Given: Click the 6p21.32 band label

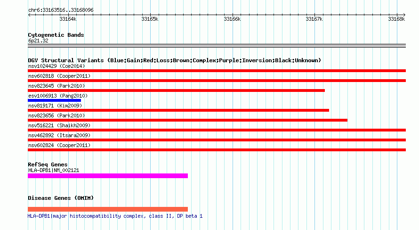Looking at the screenshot, I should point(38,41).
